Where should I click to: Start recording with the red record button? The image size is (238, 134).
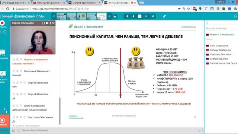(2, 23)
